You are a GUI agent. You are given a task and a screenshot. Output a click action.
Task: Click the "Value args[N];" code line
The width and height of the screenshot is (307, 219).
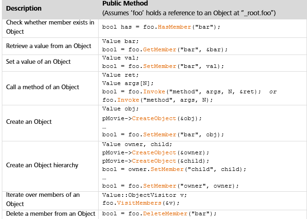[x=121, y=83]
